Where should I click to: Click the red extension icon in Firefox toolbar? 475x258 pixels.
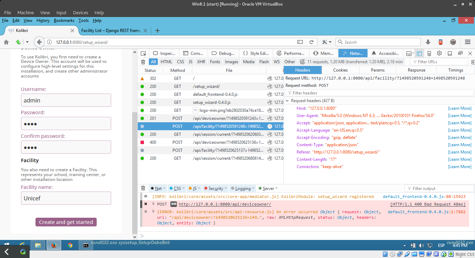click(441, 42)
